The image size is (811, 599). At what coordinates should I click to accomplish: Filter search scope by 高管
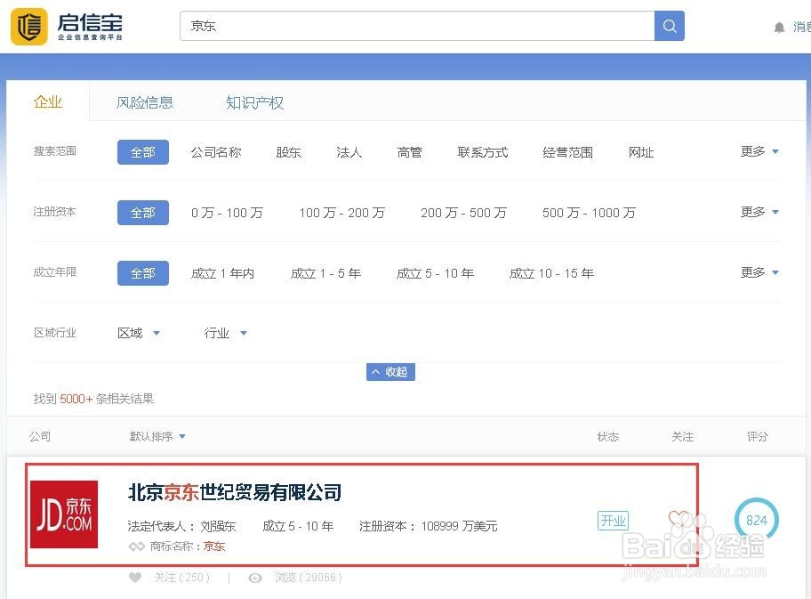pyautogui.click(x=410, y=152)
